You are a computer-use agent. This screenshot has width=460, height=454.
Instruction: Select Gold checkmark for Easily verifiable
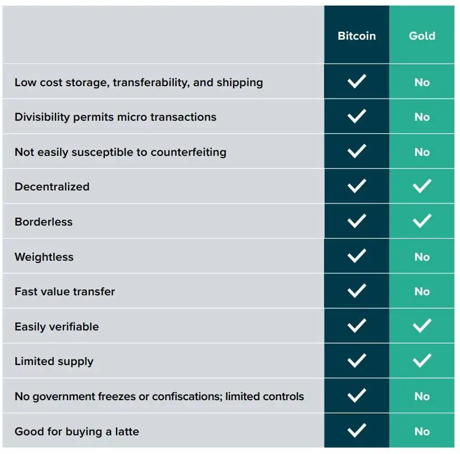tap(422, 326)
